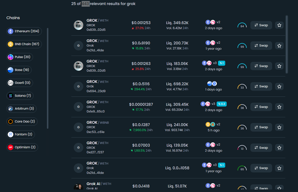Image resolution: width=298 pixels, height=192 pixels.
Task: Choose the Goerli chain filter
Action: [x=20, y=83]
